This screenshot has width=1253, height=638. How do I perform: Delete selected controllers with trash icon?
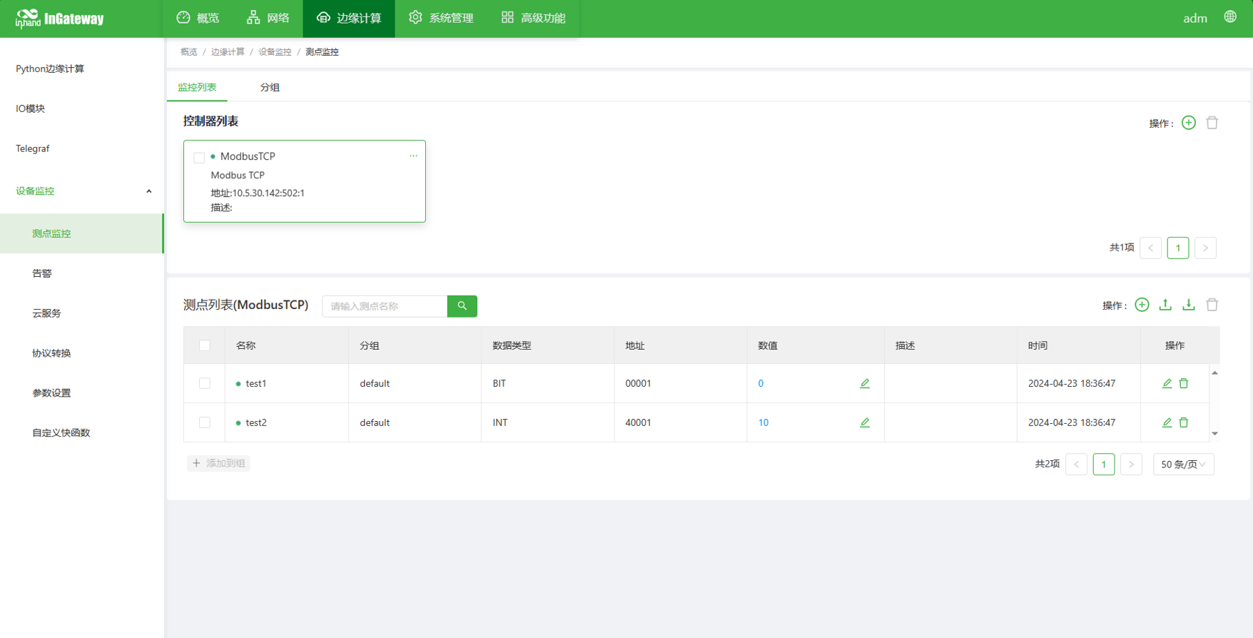[x=1212, y=123]
